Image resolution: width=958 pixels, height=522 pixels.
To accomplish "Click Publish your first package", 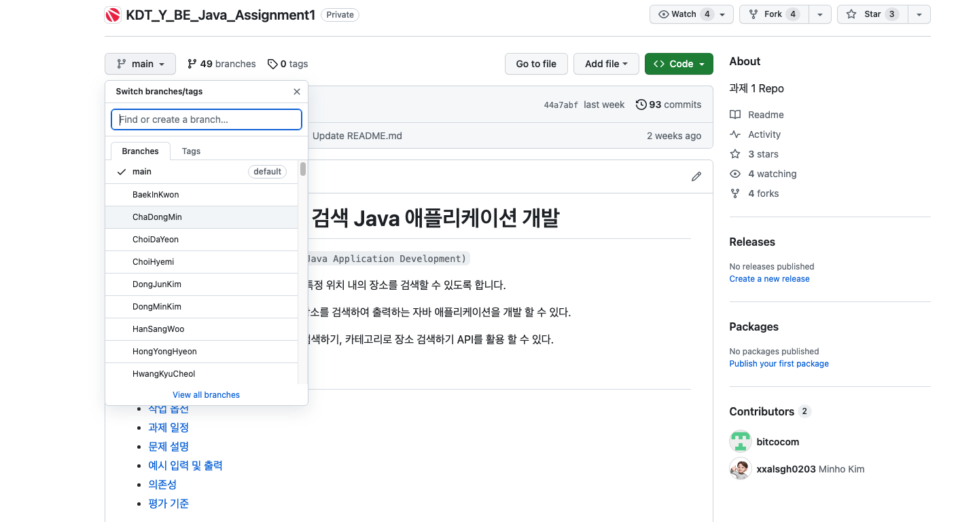I will [x=779, y=364].
